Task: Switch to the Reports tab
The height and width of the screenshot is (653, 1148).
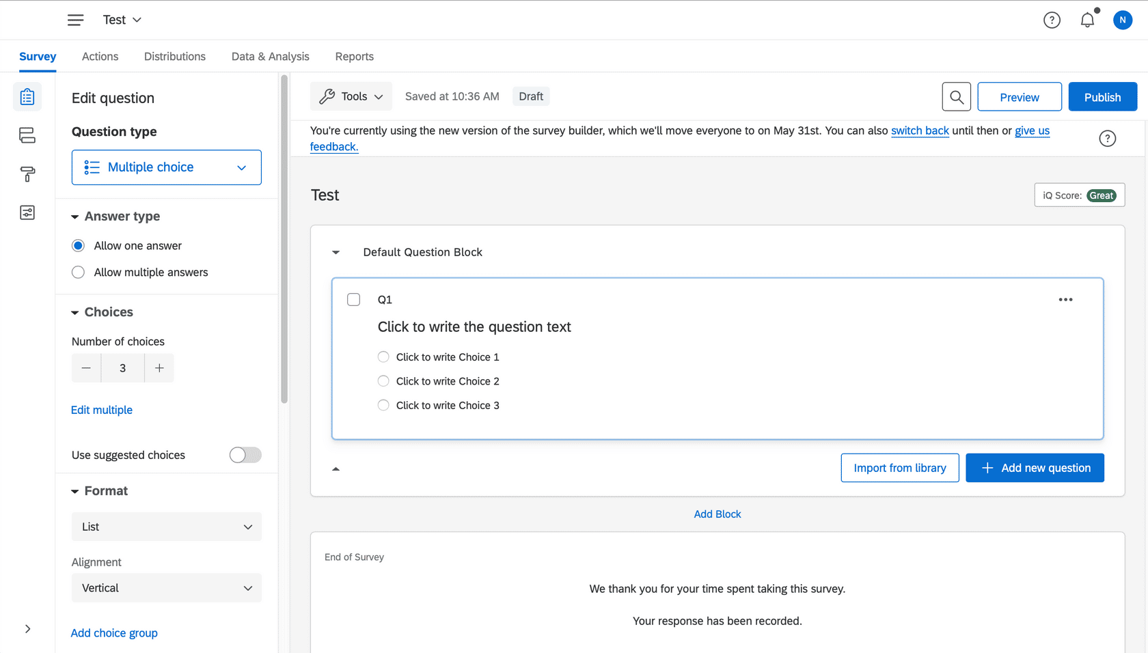Action: [355, 57]
